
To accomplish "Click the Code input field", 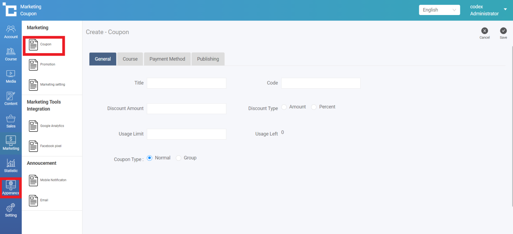I will click(x=321, y=83).
